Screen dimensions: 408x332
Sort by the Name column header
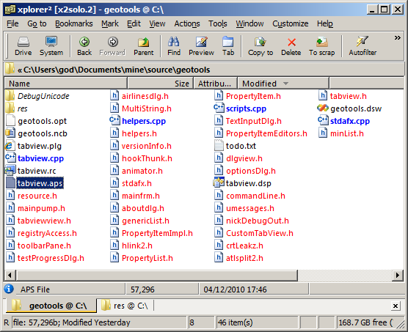[x=65, y=84]
